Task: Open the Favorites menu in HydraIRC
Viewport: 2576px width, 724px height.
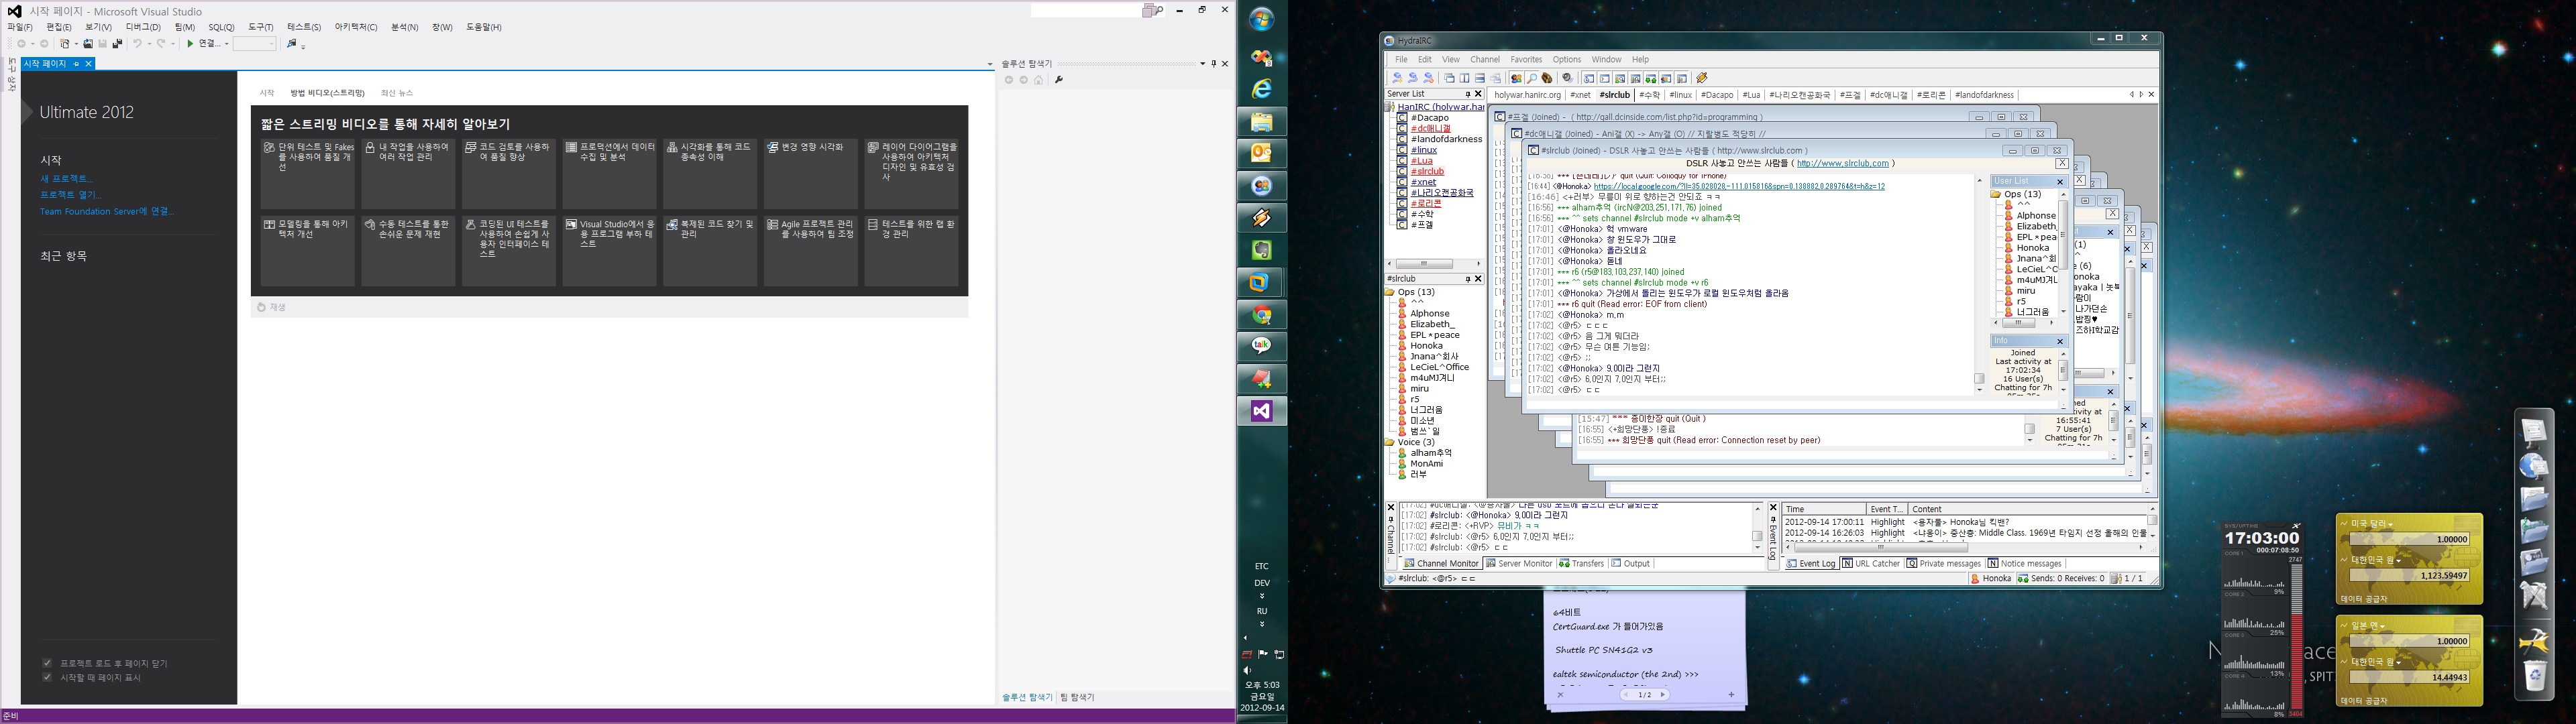Action: (1526, 60)
